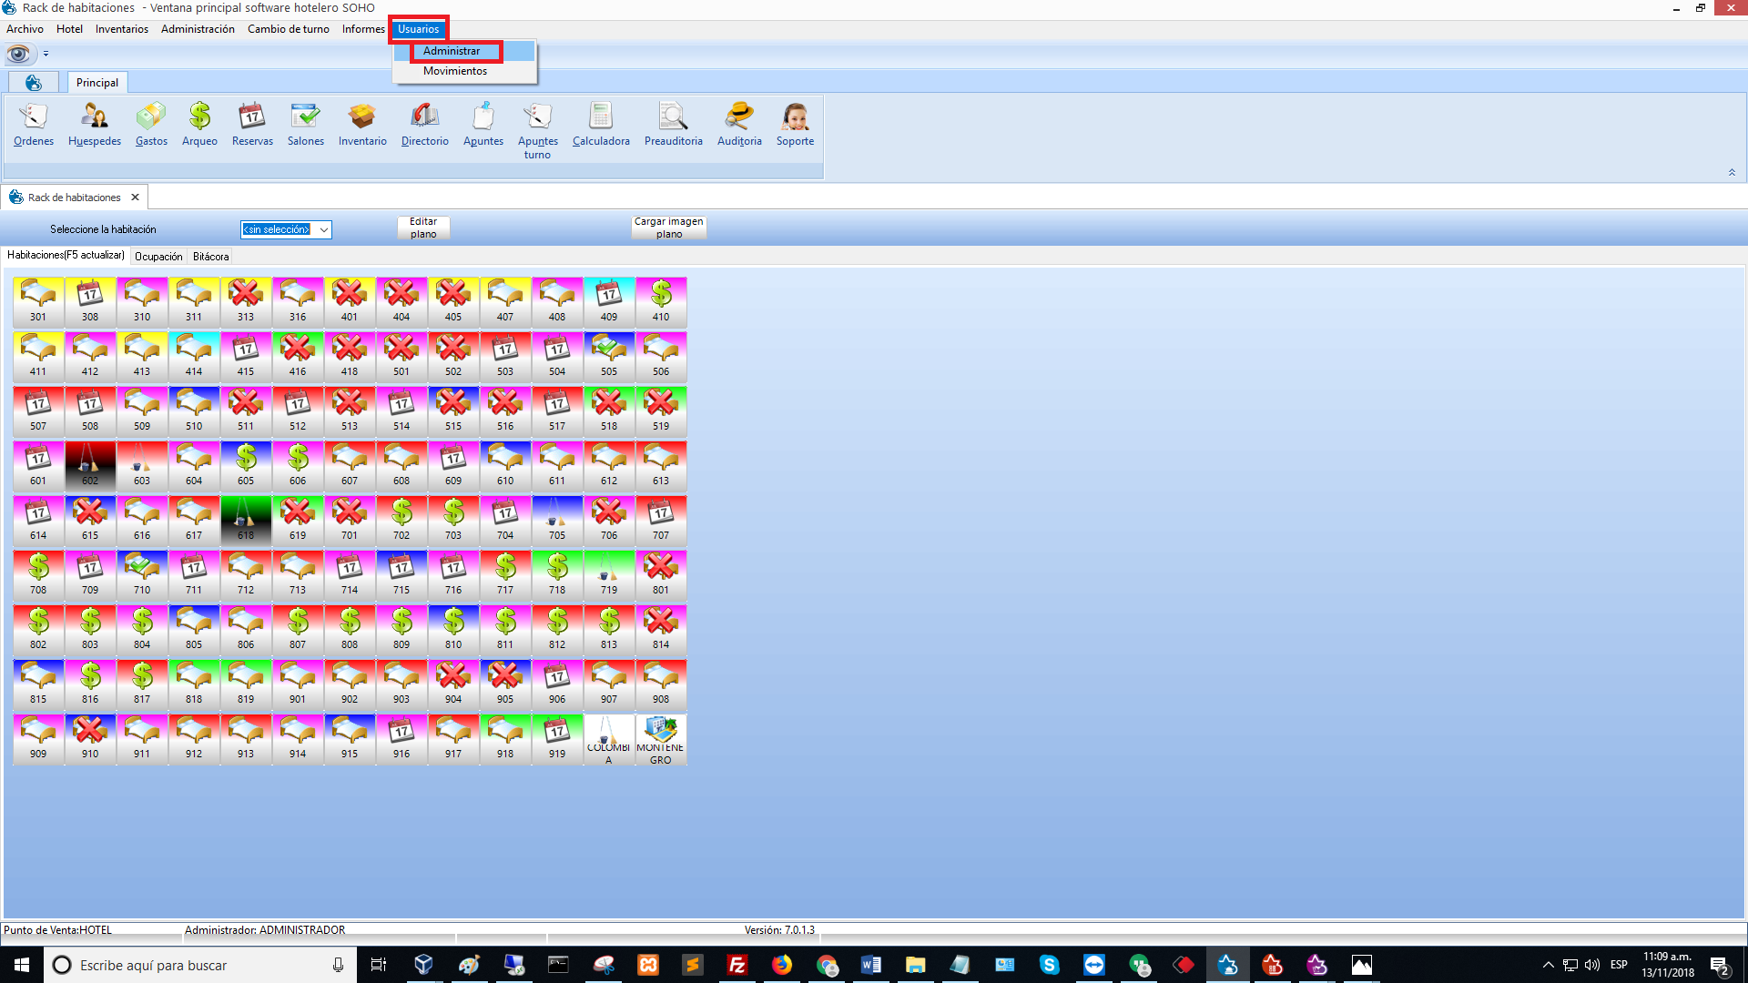The image size is (1748, 983).
Task: Switch to the Bitácora tab
Action: tap(210, 257)
